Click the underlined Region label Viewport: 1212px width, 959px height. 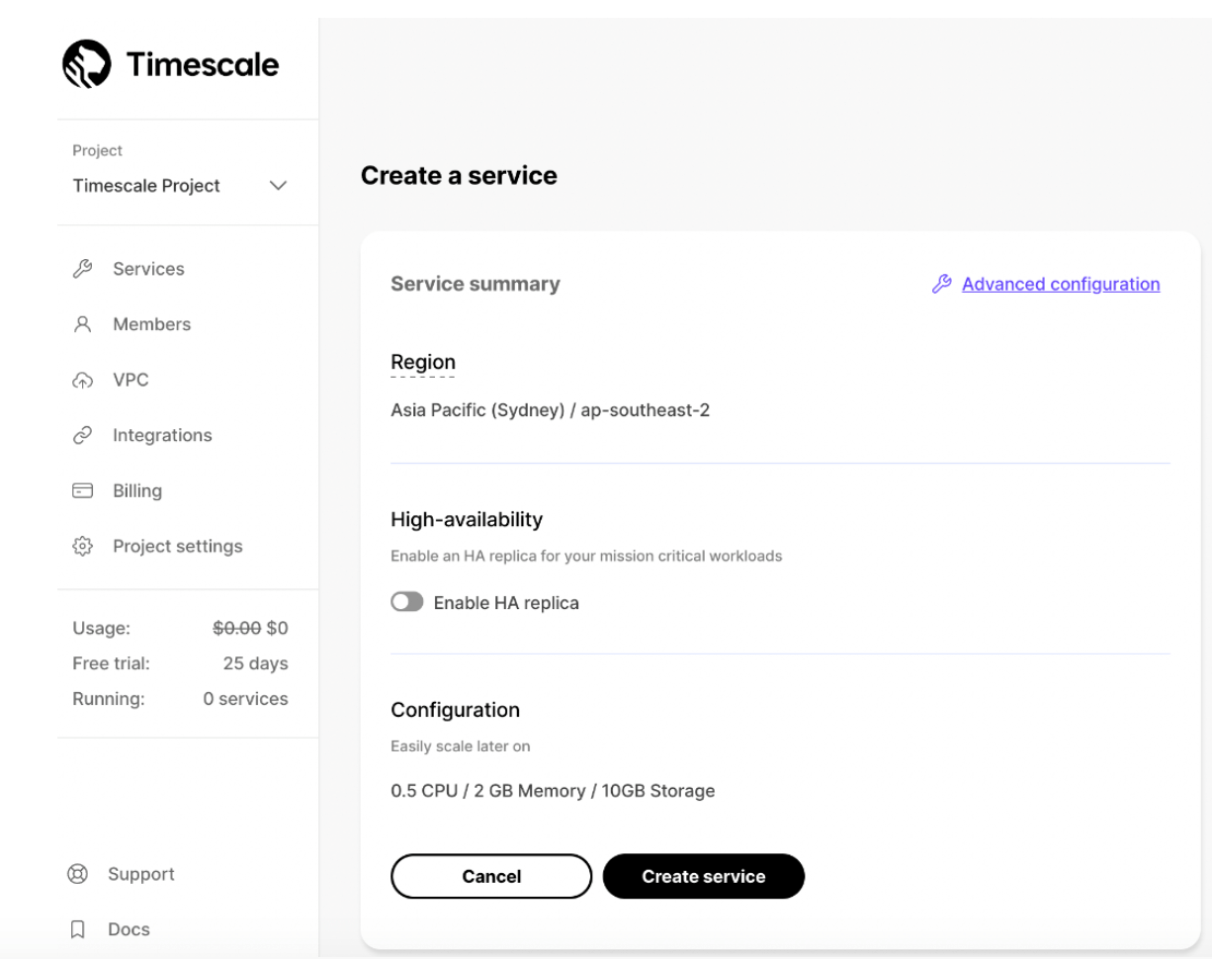[423, 363]
